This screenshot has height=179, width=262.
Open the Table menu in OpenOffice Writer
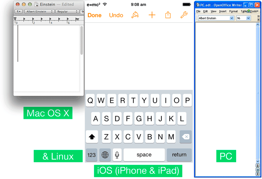pos(244,11)
